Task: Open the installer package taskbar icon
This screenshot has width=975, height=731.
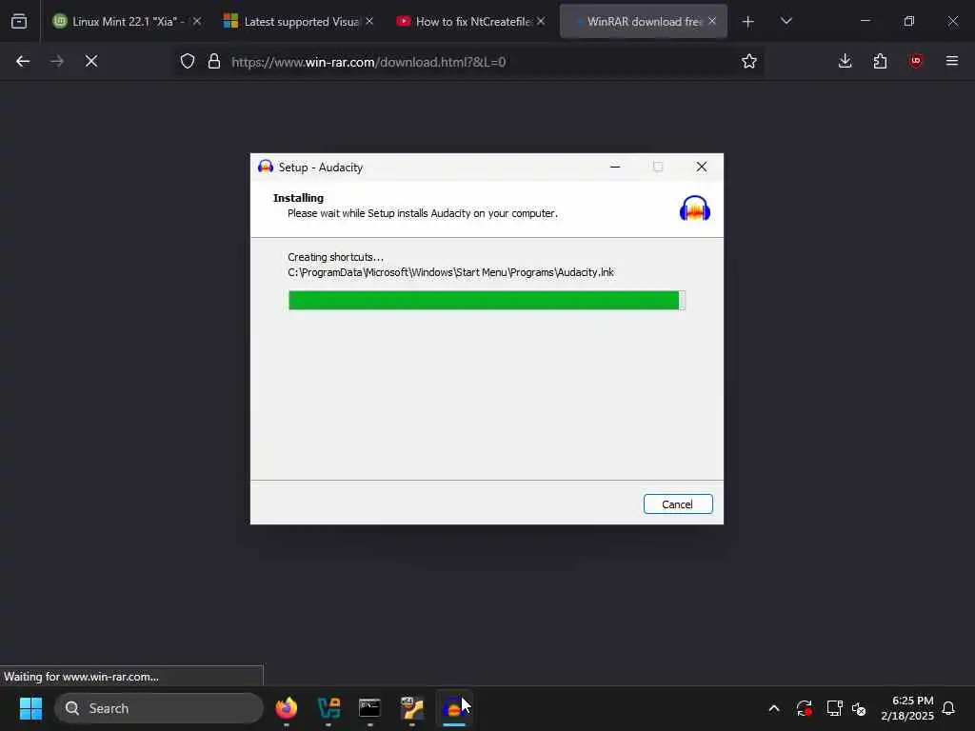Action: [412, 708]
